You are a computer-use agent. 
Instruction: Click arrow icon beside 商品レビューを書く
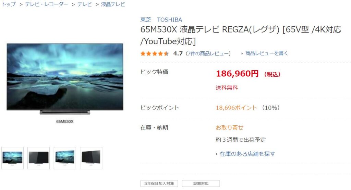242,54
